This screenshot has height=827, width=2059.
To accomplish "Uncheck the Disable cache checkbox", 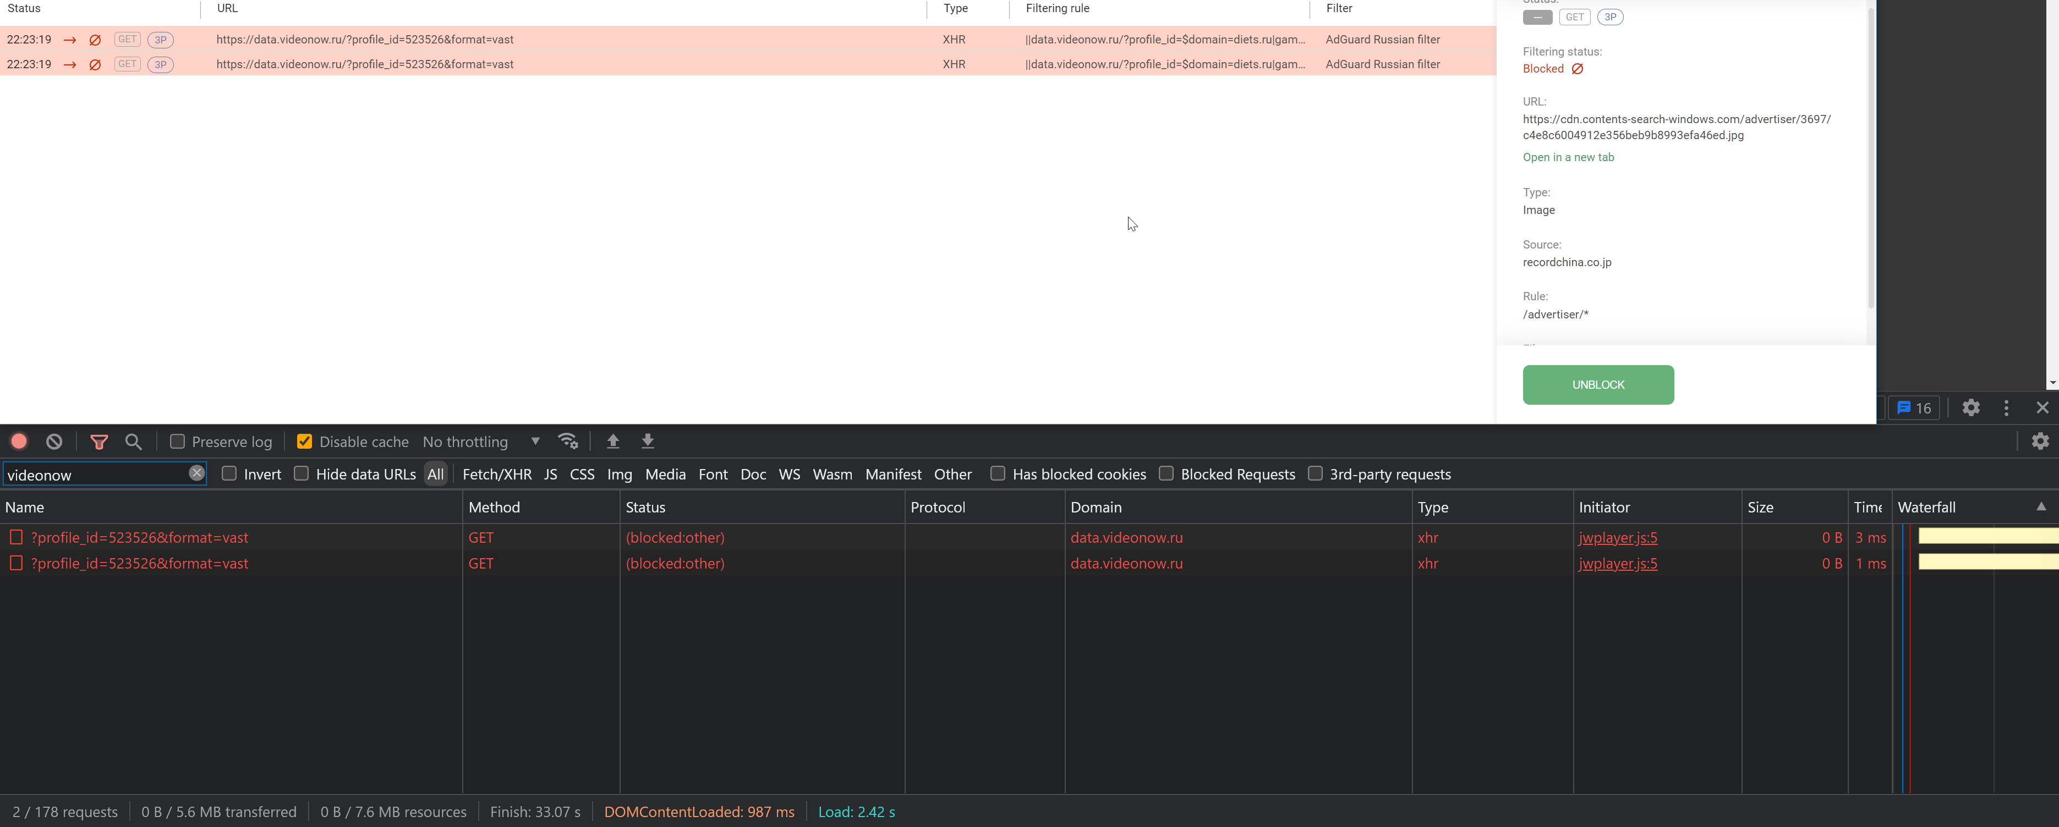I will click(x=304, y=441).
